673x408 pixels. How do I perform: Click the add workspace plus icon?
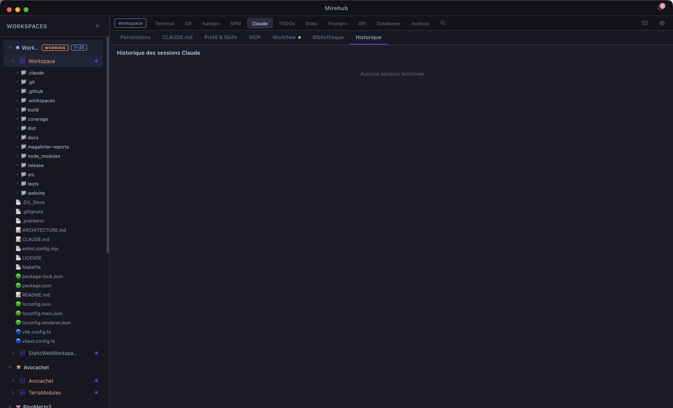coord(97,26)
